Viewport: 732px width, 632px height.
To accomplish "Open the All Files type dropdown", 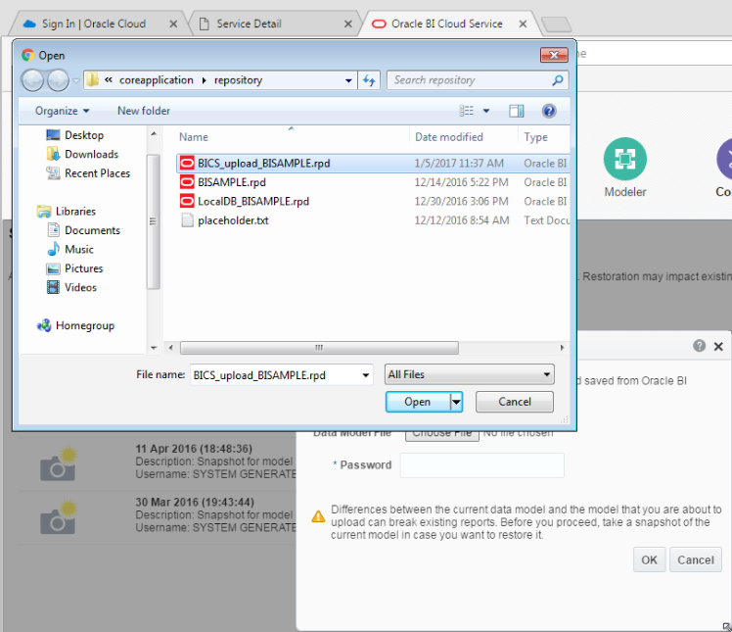I will [x=470, y=374].
